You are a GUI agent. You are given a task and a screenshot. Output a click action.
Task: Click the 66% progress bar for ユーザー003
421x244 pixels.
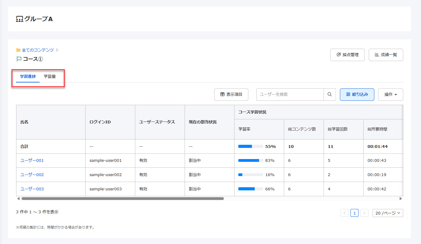coord(251,189)
